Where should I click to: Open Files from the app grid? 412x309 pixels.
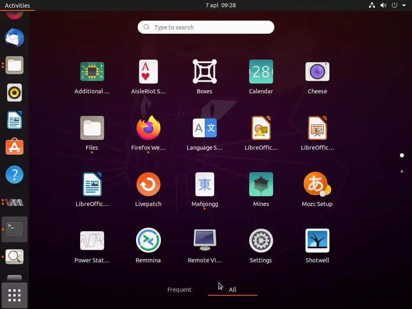92,128
